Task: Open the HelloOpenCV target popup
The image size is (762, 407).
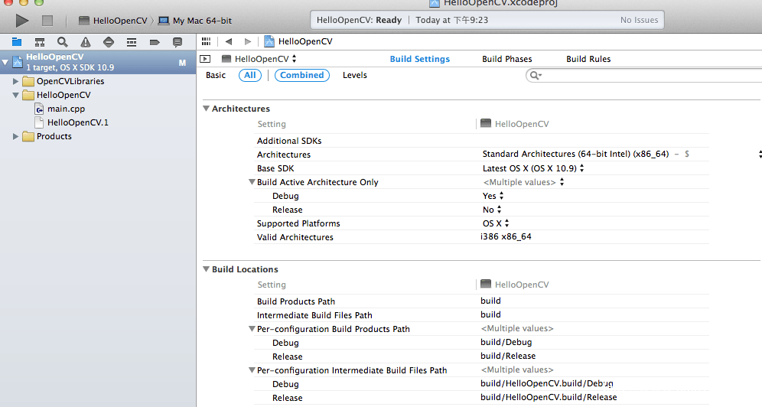Action: coord(259,59)
